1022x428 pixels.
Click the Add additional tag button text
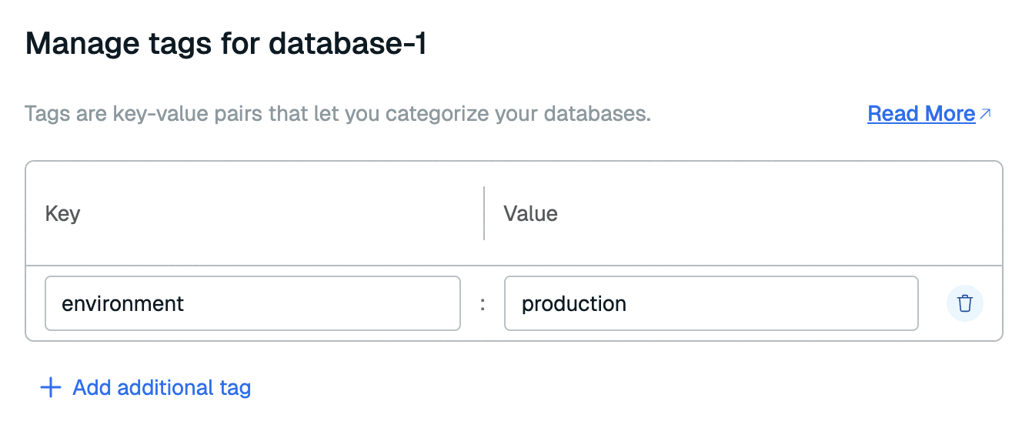162,387
